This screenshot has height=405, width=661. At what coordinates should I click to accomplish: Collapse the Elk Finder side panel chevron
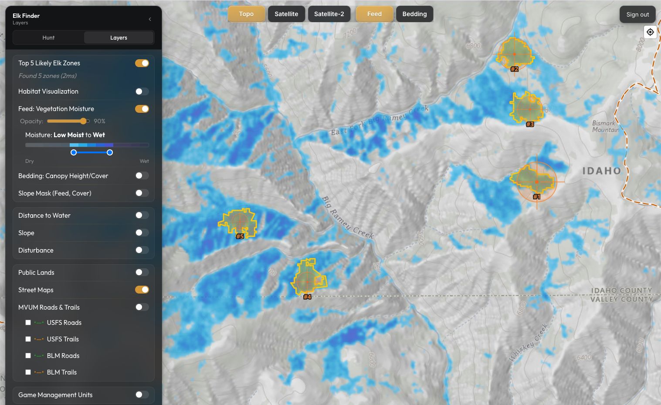(150, 19)
